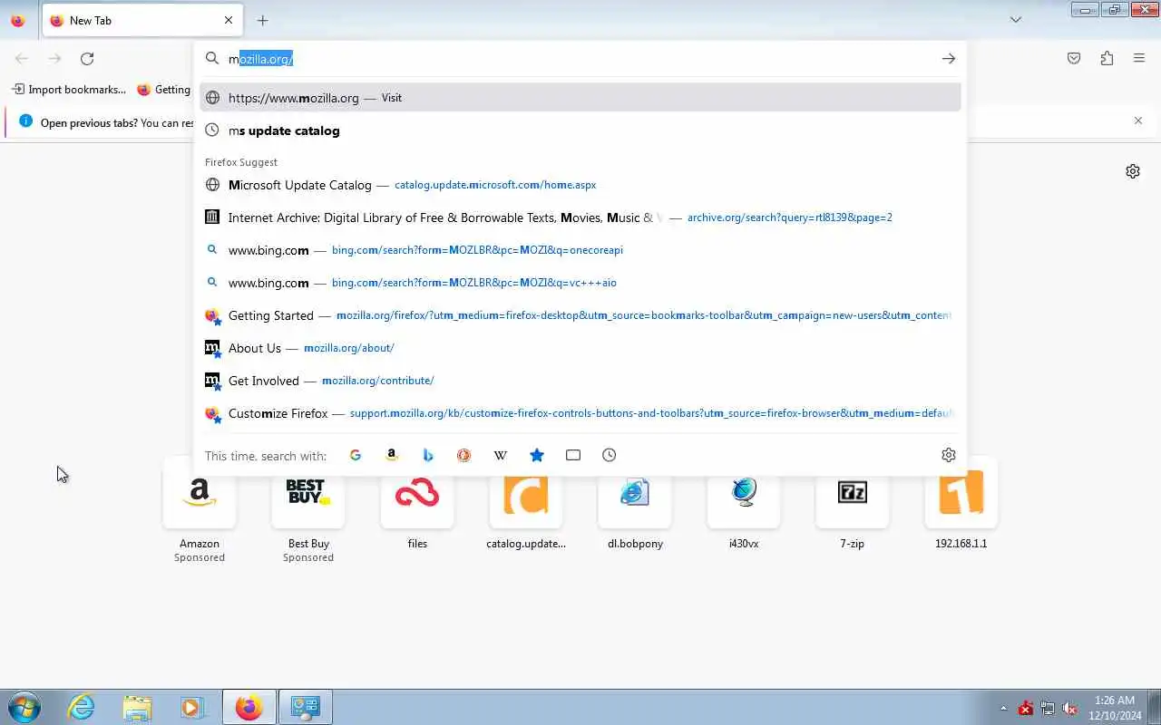This screenshot has width=1161, height=725.
Task: Search this time with Amazon
Action: coord(392,455)
